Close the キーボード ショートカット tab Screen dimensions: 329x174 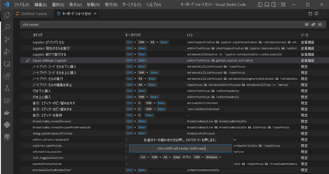click(95, 14)
